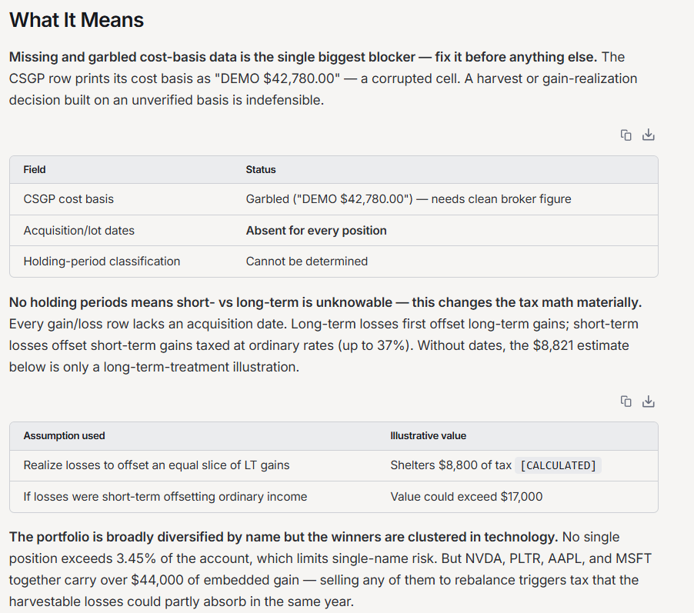Click 'Value could exceed $17,000' cell

pyautogui.click(x=466, y=497)
